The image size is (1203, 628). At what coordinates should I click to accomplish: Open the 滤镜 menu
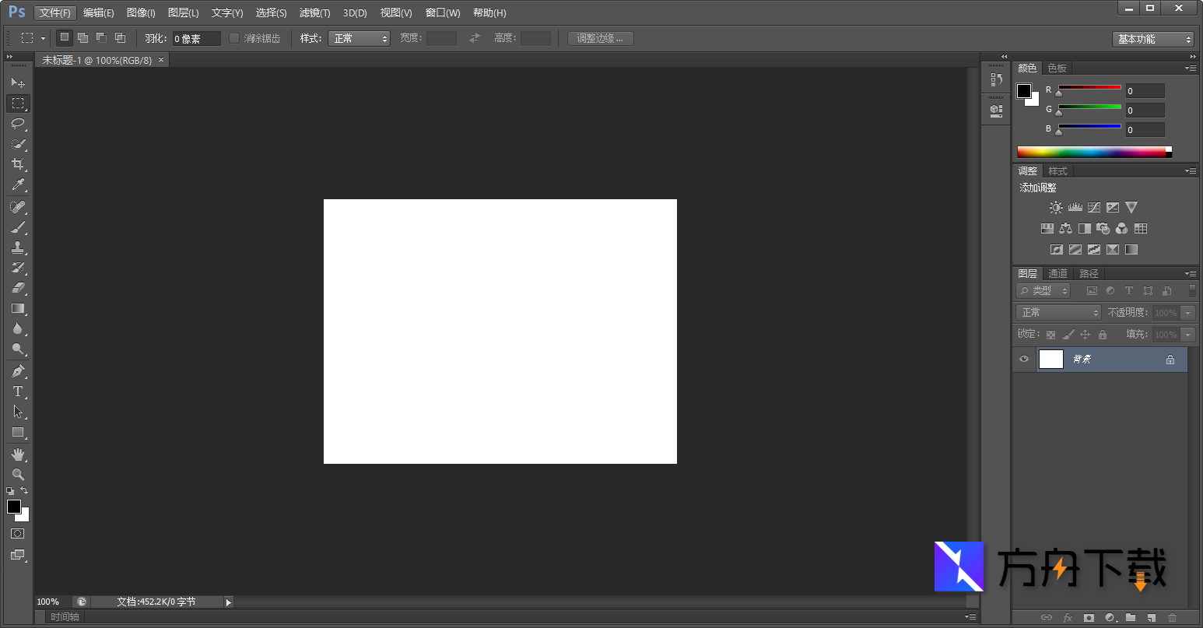click(x=314, y=12)
